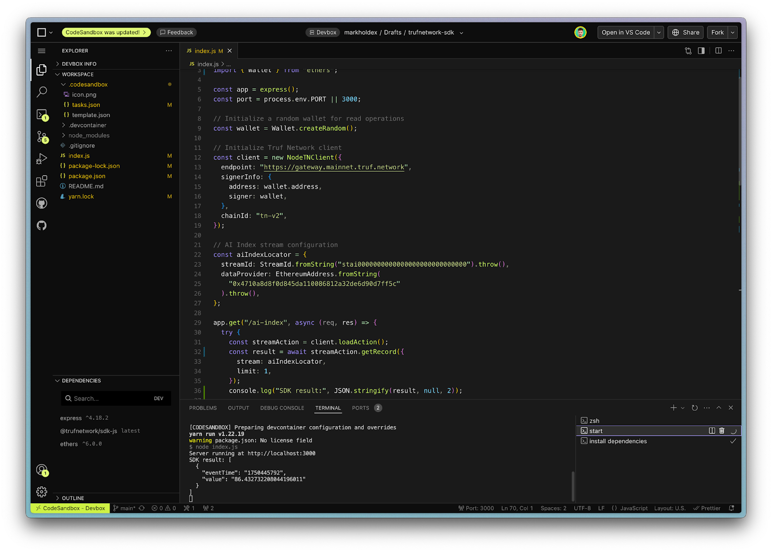
Task: Click the Prettier status bar item
Action: [x=707, y=508]
